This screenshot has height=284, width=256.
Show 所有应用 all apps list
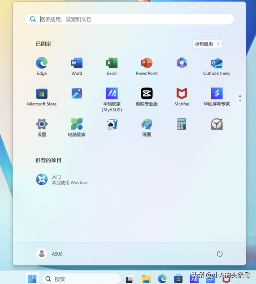(x=207, y=44)
